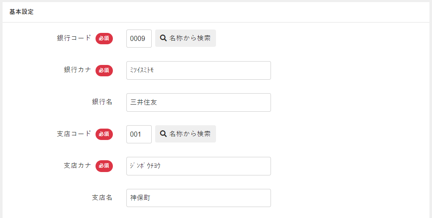Click the 銀行名 label text
This screenshot has width=432, height=218.
click(102, 102)
